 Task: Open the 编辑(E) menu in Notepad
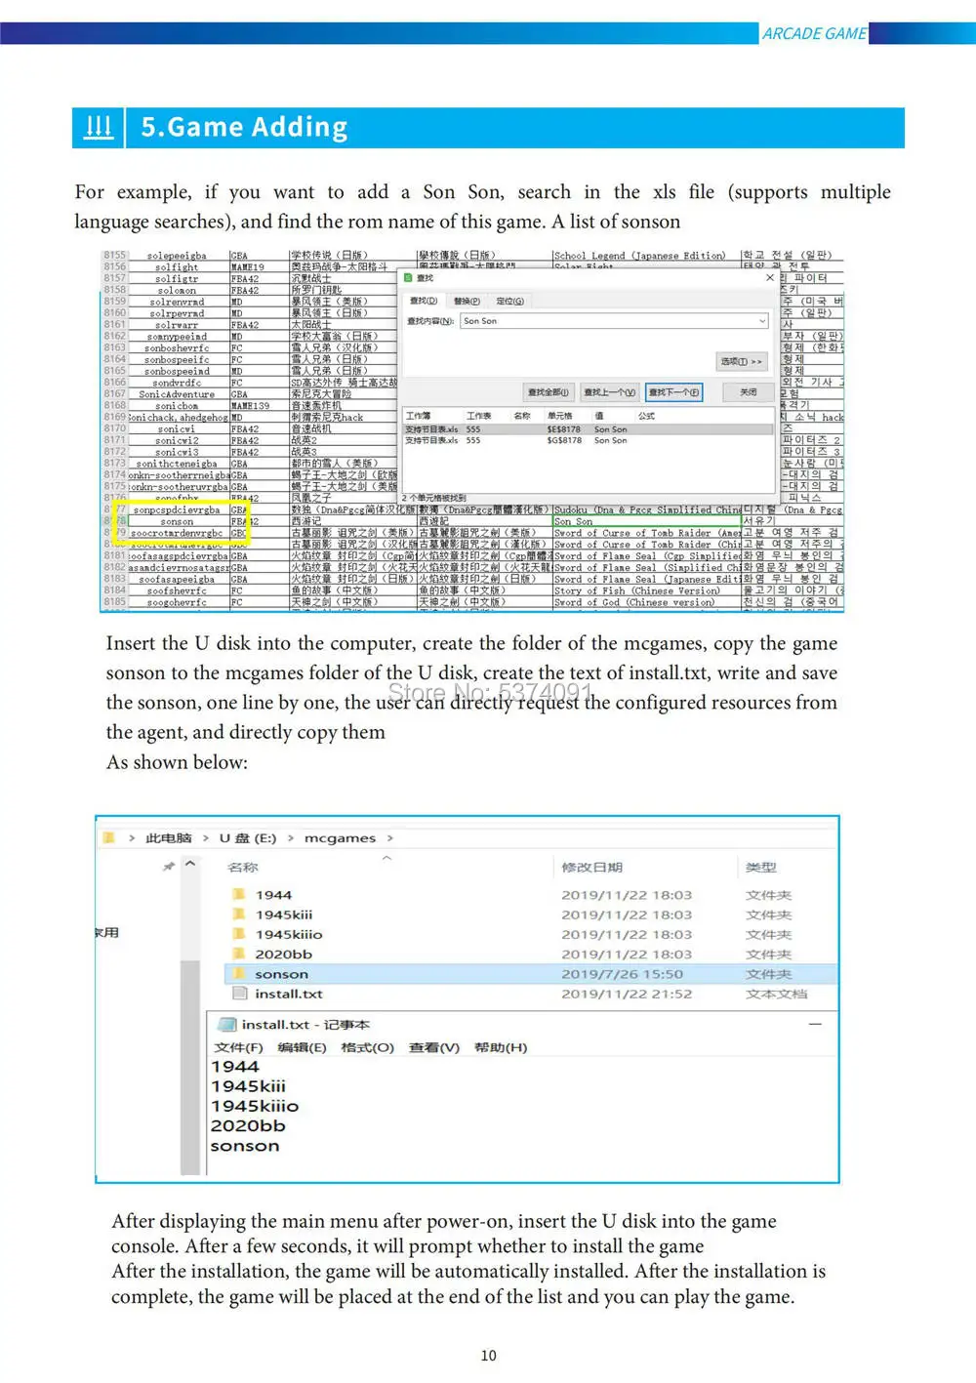302,1047
